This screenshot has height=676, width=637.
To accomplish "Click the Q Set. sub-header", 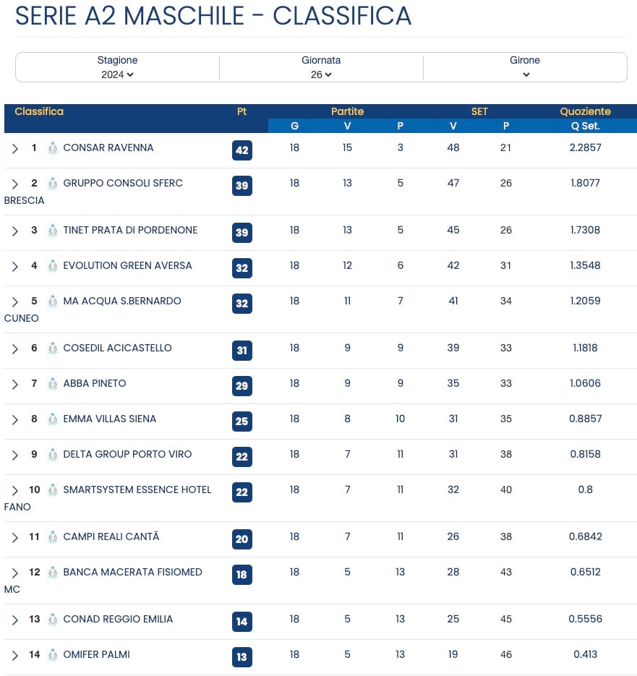I will pyautogui.click(x=585, y=126).
